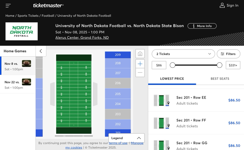
Task: Open the hamburger navigation menu
Action: click(x=8, y=5)
